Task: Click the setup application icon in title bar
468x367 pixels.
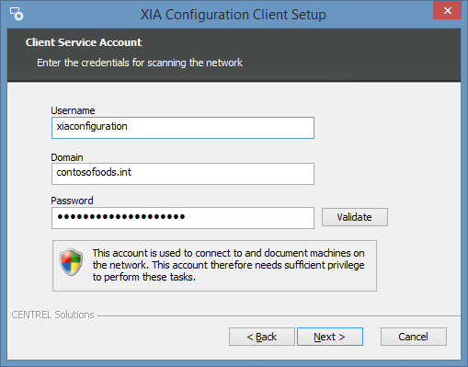Action: coord(17,14)
